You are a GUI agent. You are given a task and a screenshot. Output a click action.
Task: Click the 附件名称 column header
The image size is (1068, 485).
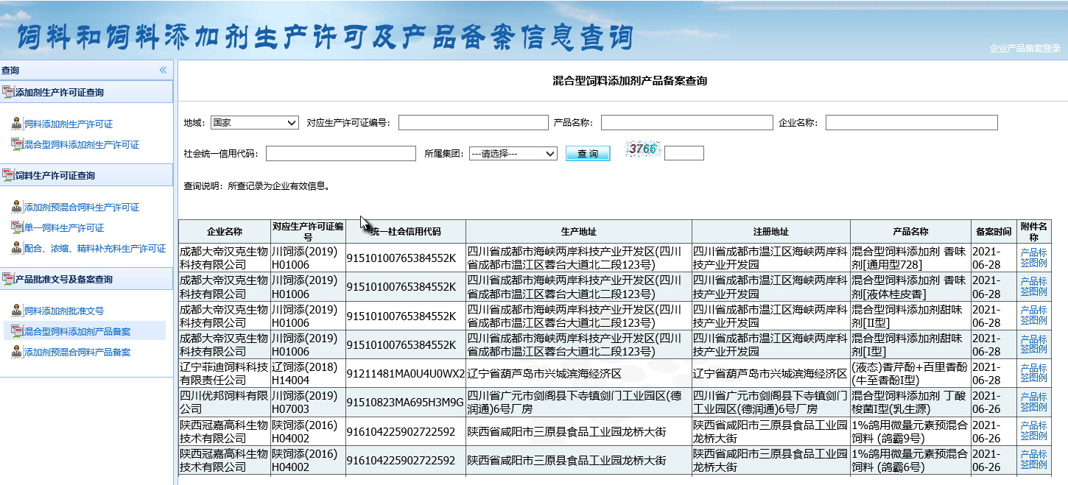(1034, 231)
